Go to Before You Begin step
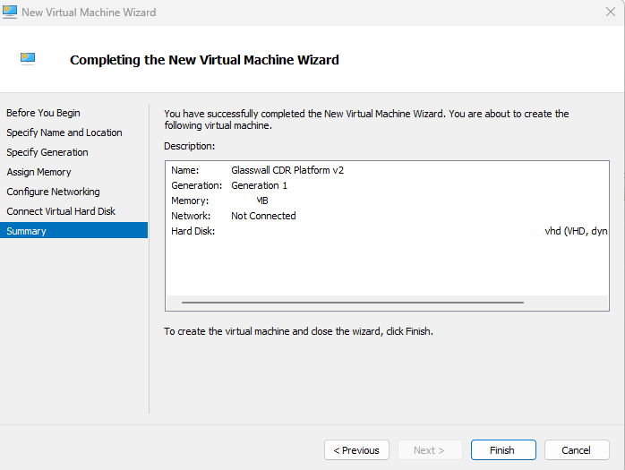This screenshot has width=625, height=470. point(44,113)
